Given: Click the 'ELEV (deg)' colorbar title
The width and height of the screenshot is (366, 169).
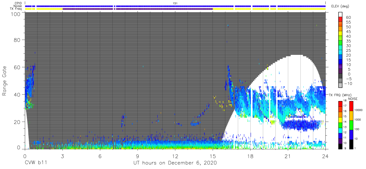Looking at the screenshot, I should [340, 6].
